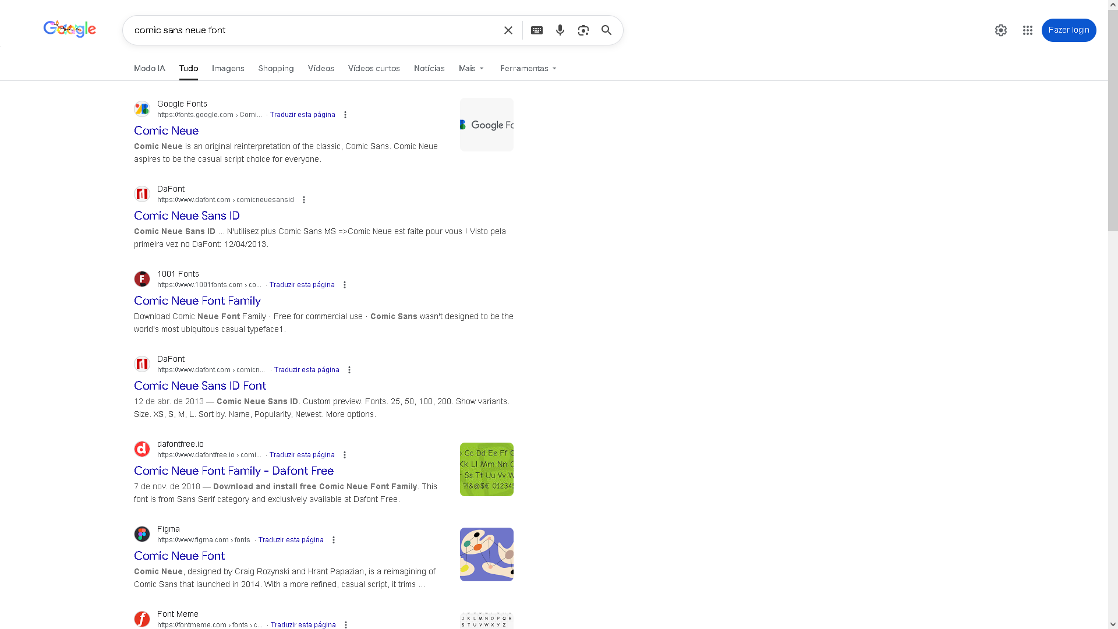
Task: Start voice search with microphone
Action: [560, 30]
